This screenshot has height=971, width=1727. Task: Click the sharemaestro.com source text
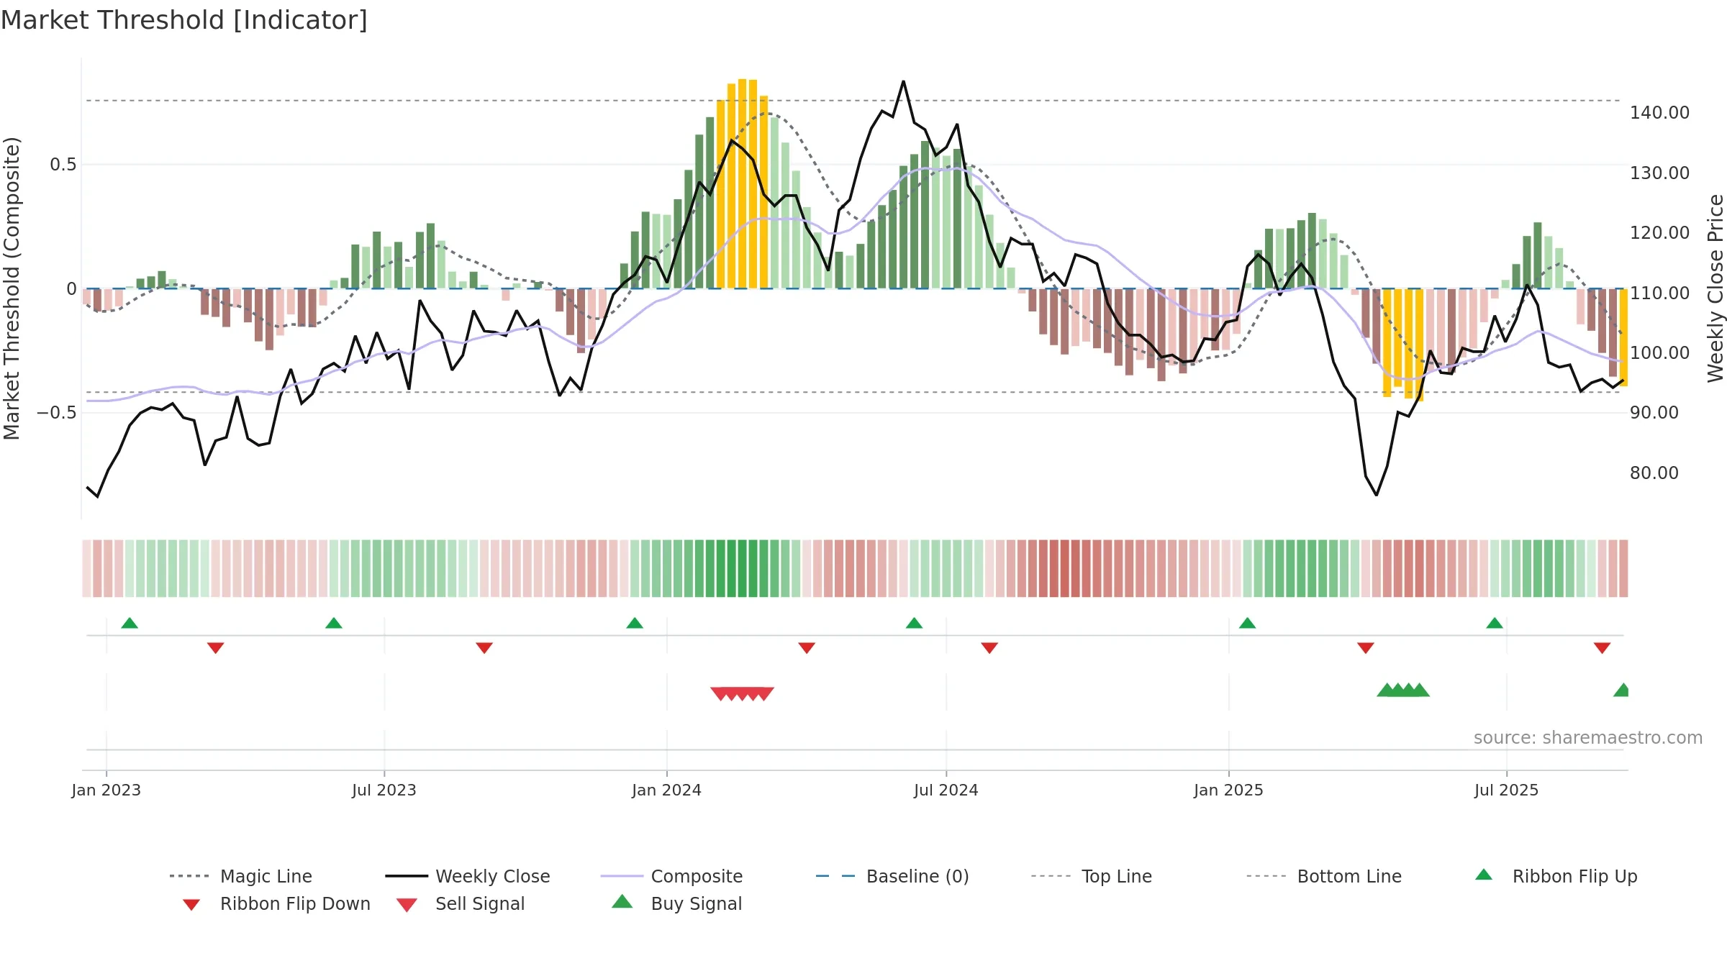[x=1588, y=738]
